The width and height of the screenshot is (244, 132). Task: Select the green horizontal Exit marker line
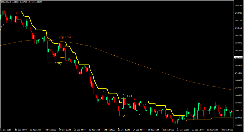coord(123,98)
